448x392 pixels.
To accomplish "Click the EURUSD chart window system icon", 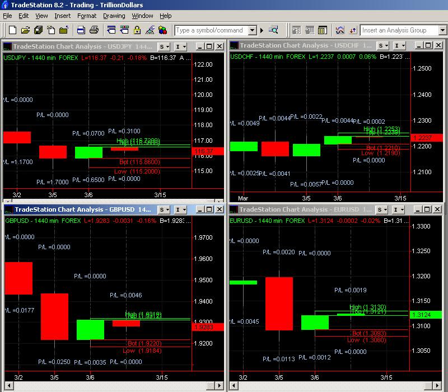I will pyautogui.click(x=234, y=209).
